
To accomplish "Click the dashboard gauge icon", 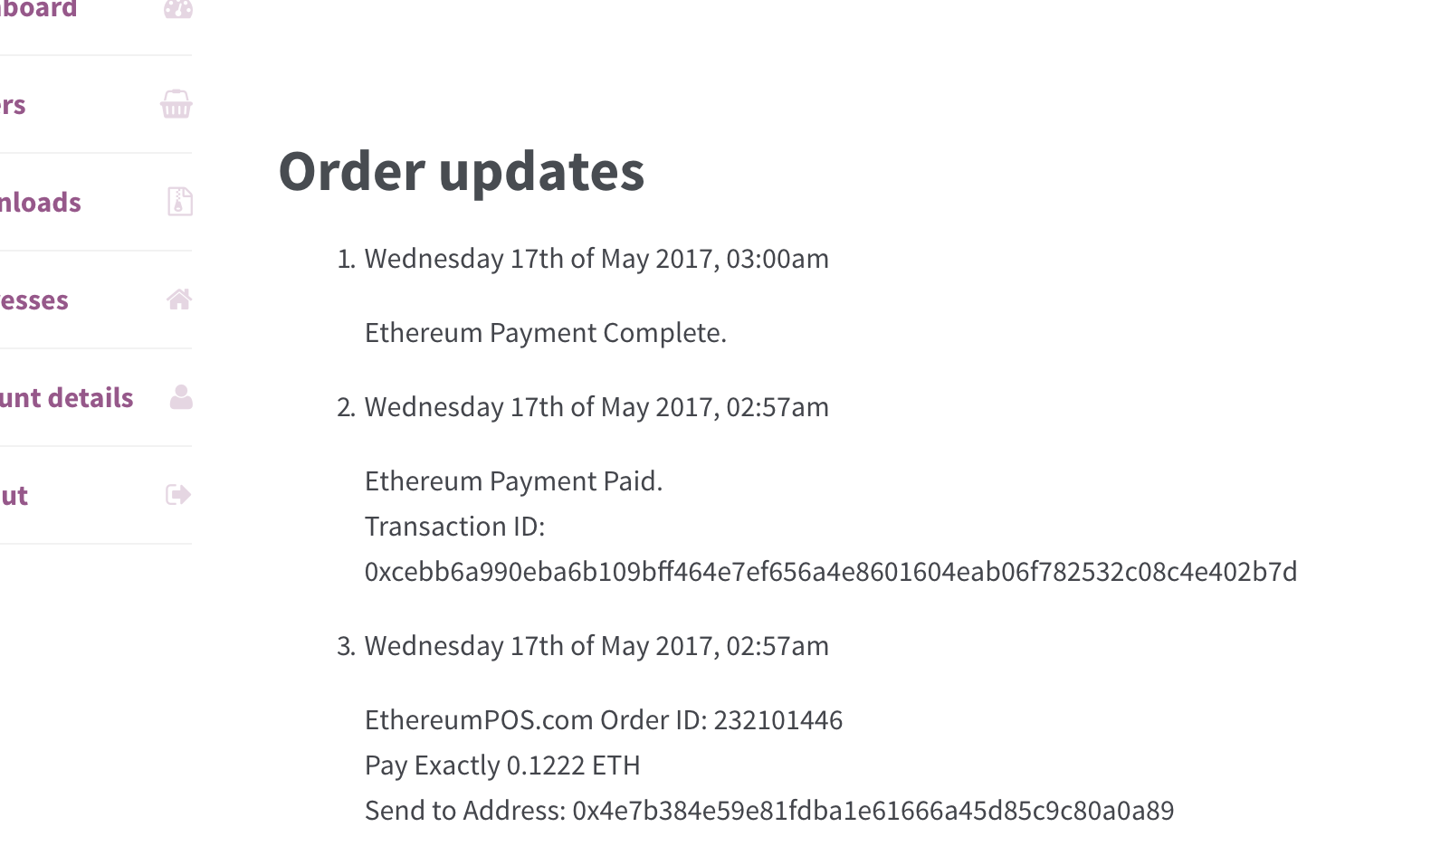I will pyautogui.click(x=178, y=9).
